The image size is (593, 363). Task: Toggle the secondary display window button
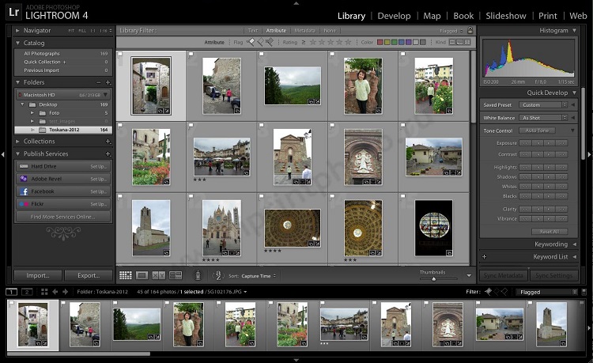(x=27, y=292)
